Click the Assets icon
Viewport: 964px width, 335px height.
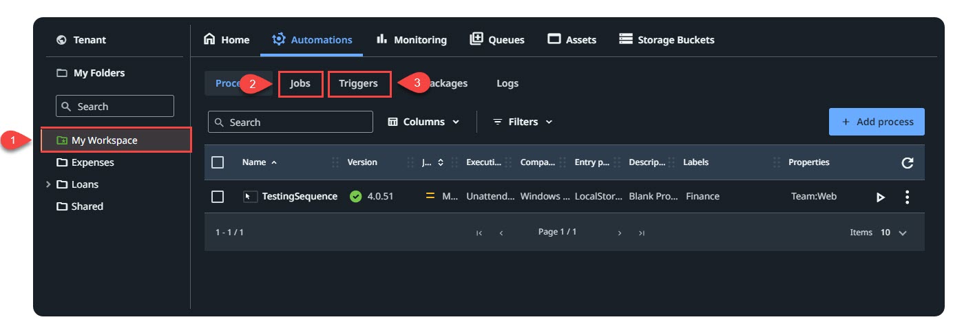554,39
